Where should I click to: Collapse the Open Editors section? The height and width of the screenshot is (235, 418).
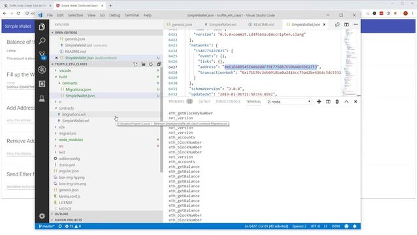tap(66, 33)
